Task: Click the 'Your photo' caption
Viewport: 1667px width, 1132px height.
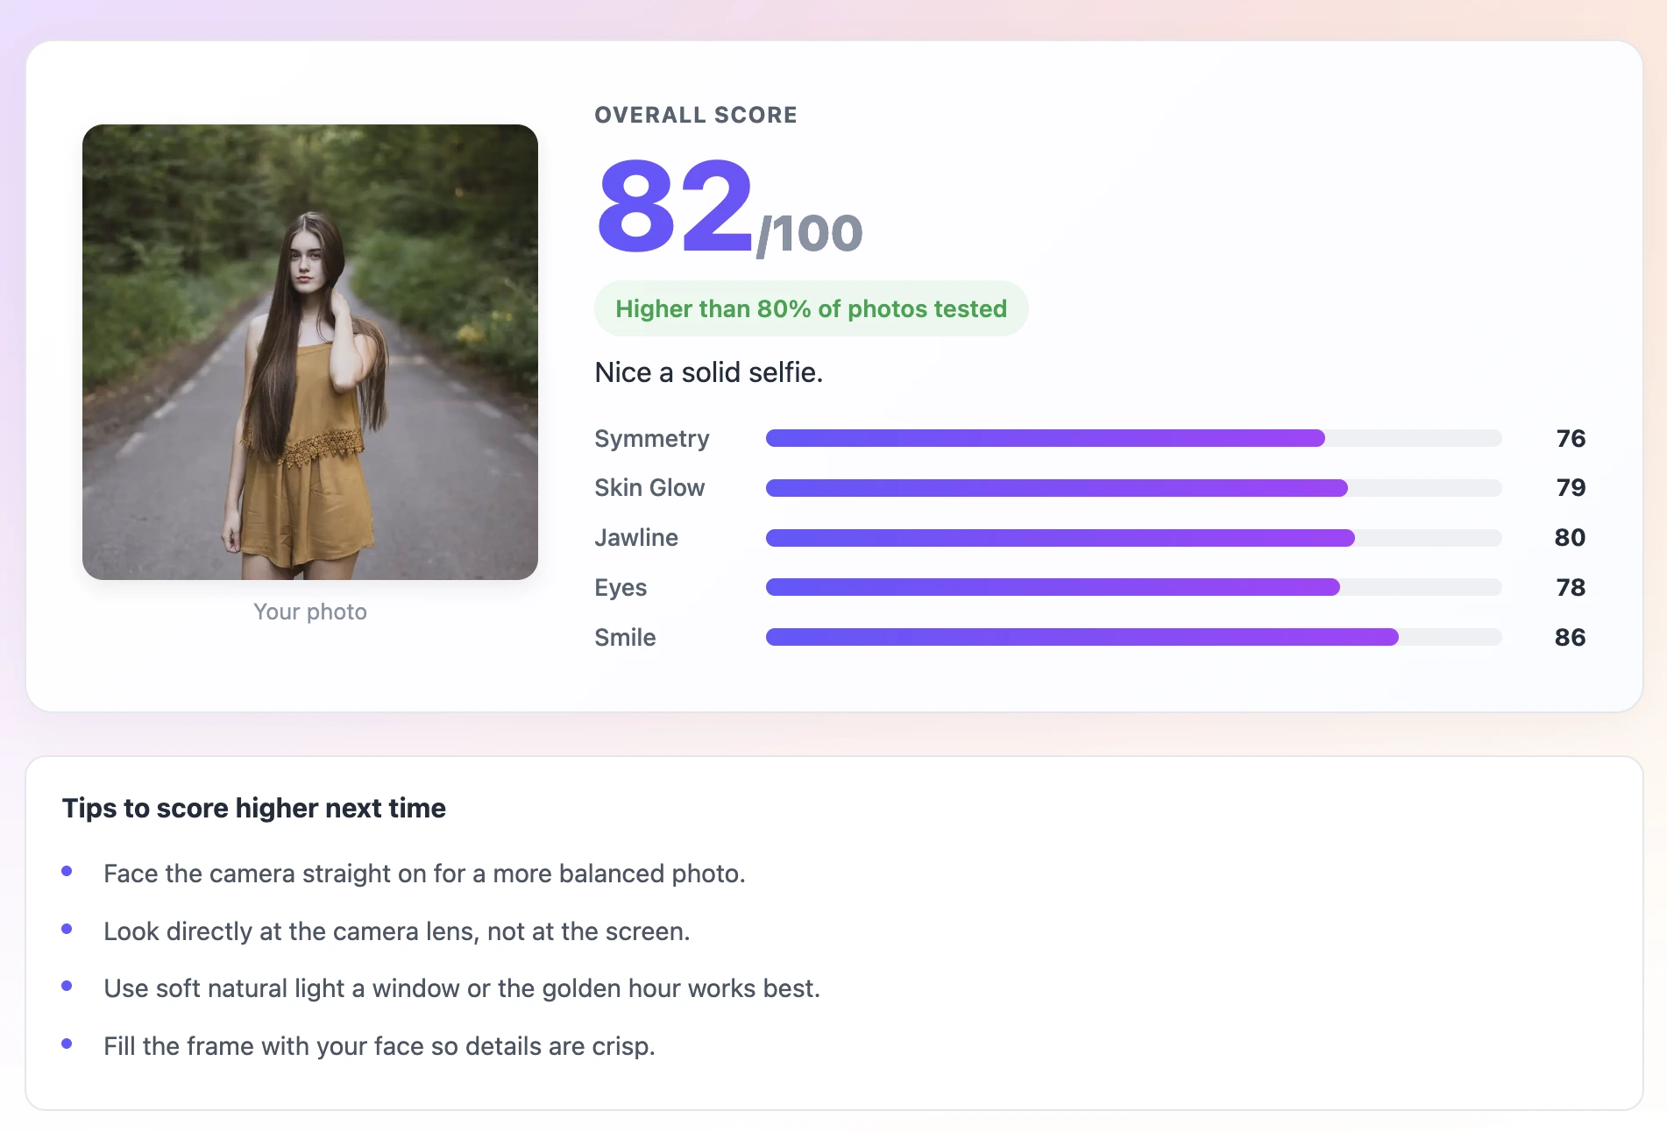Action: [310, 612]
